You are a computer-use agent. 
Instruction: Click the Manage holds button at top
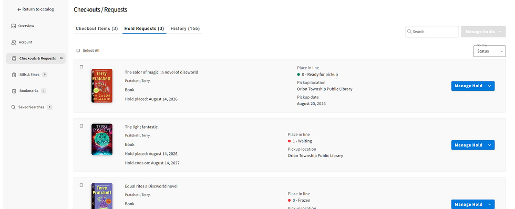[483, 32]
